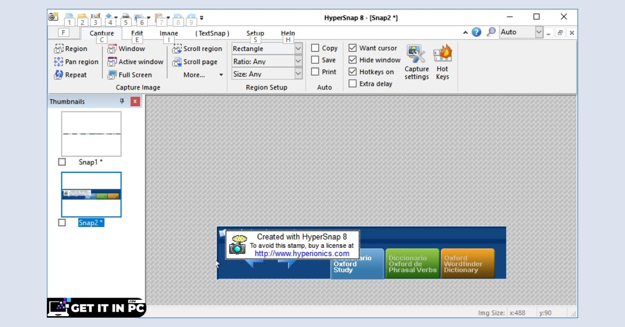Click the Snap1 * label
The height and width of the screenshot is (327, 625).
(x=91, y=162)
